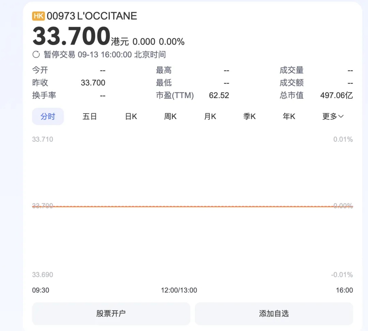
Task: Click the 16:00 time axis label
Action: coord(344,290)
